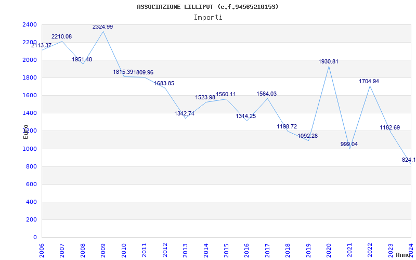Click x-axis year 2022
416x260 pixels.
tap(370, 250)
